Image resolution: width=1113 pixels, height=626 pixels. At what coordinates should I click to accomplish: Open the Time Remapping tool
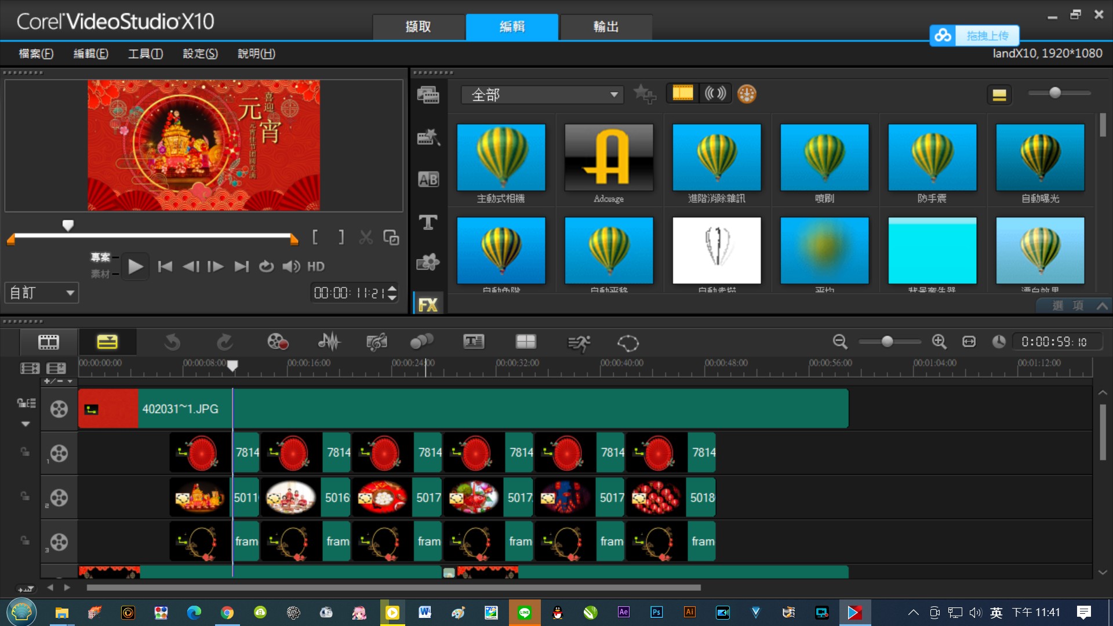(x=579, y=343)
